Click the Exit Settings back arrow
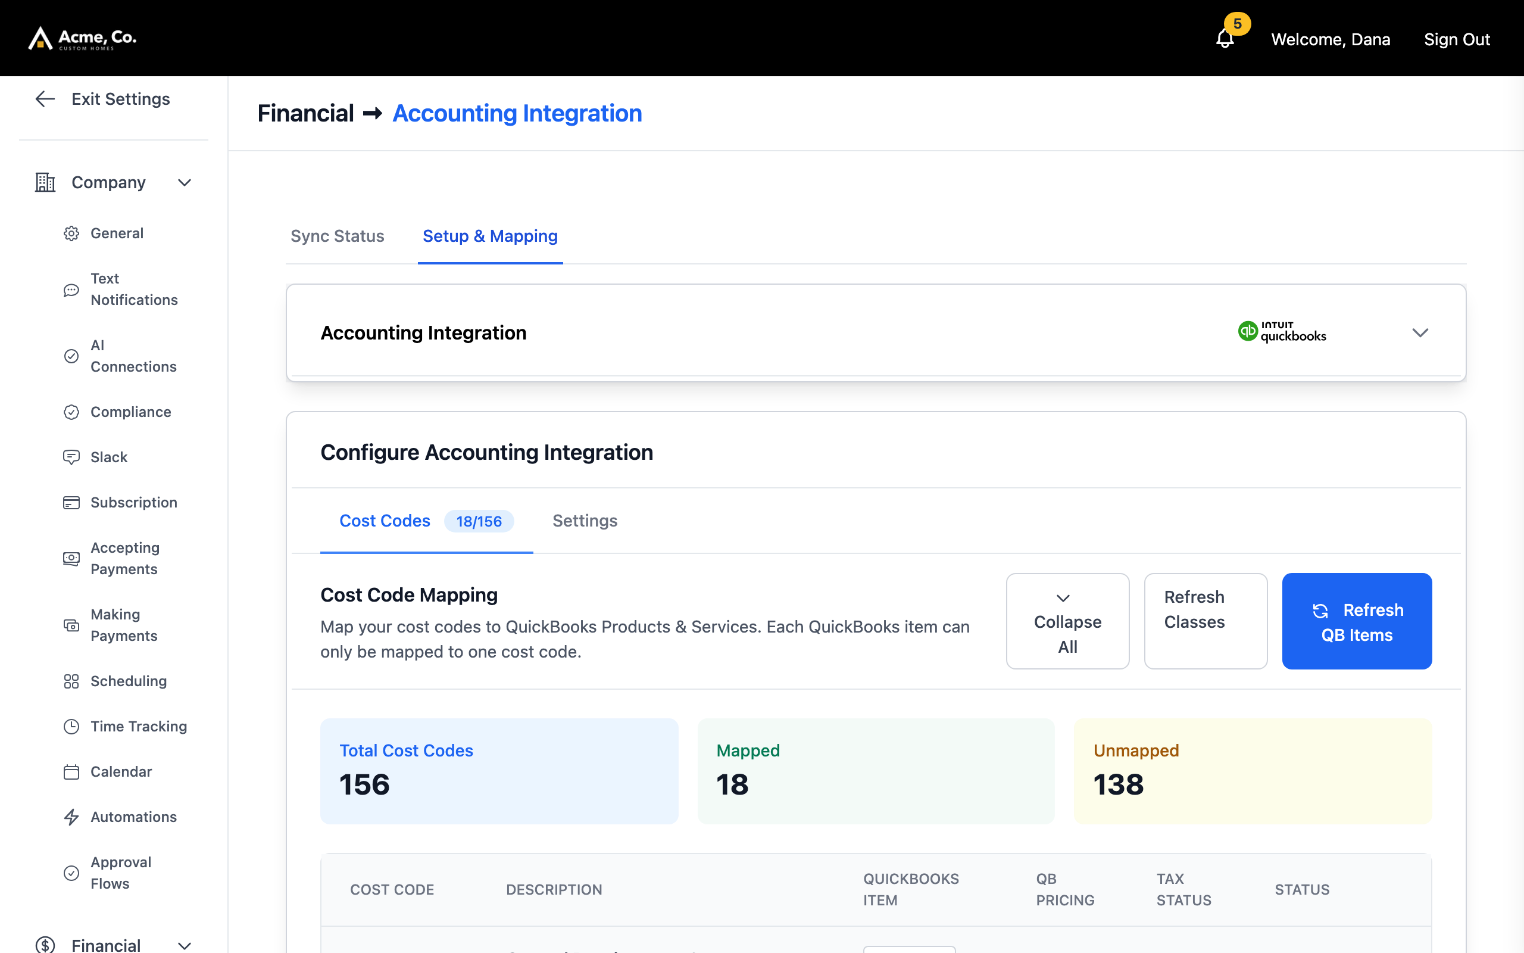This screenshot has width=1524, height=953. coord(45,99)
